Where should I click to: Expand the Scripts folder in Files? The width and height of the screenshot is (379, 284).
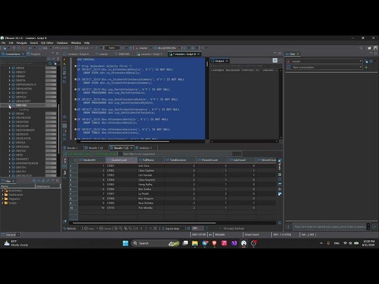[x=2, y=203]
